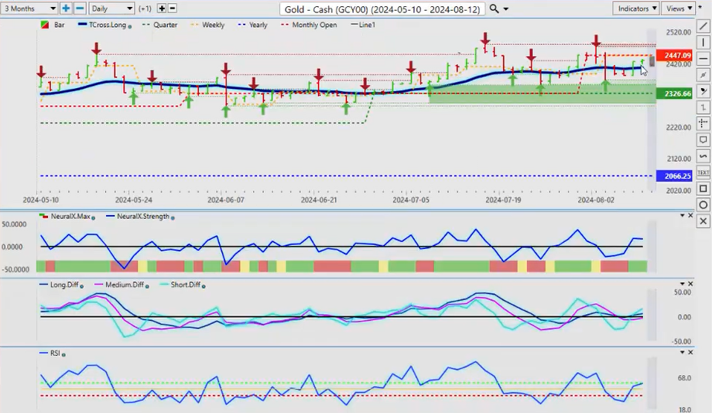This screenshot has width=712, height=413.
Task: Pick the rectangle shape drawing tool
Action: click(703, 189)
